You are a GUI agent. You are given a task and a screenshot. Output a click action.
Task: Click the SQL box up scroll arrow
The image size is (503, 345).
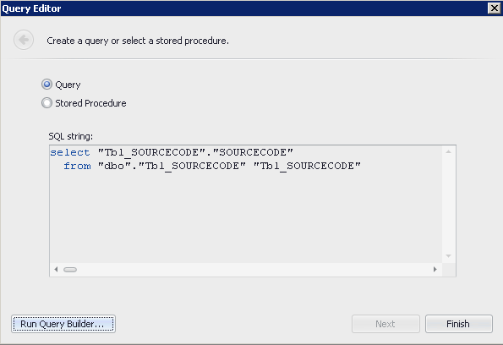(x=448, y=151)
